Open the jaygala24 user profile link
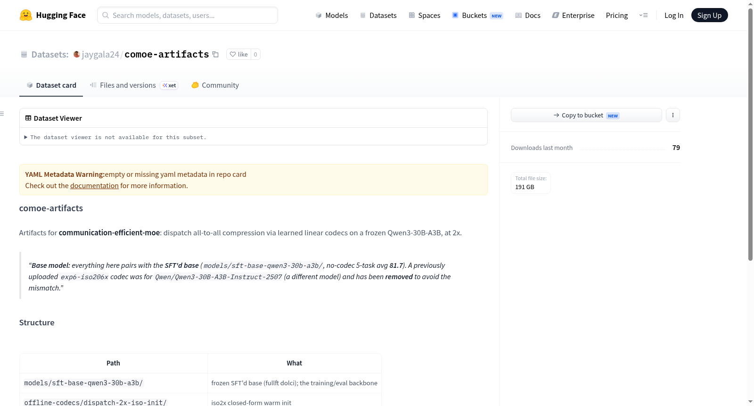The width and height of the screenshot is (754, 406). [100, 55]
